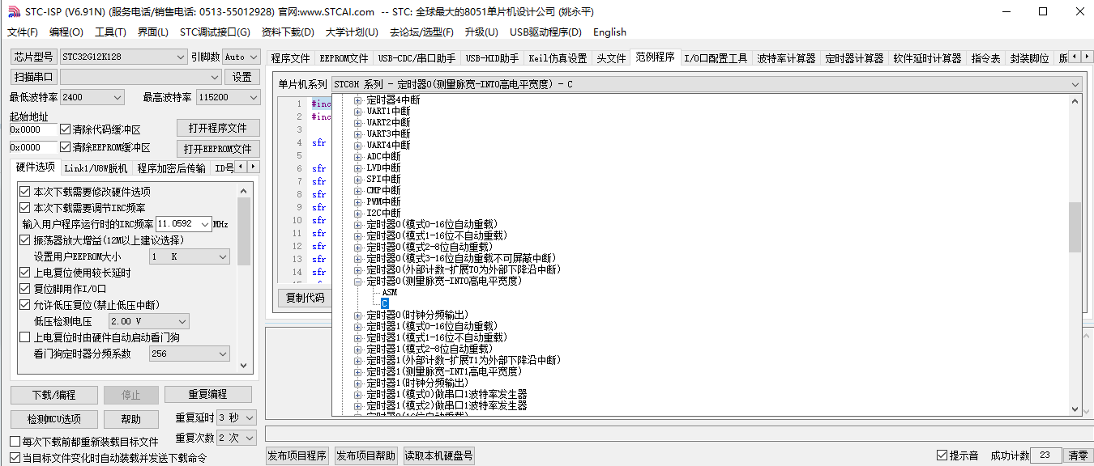Click the 发布项目程序 button
Image resolution: width=1094 pixels, height=466 pixels.
[x=297, y=455]
